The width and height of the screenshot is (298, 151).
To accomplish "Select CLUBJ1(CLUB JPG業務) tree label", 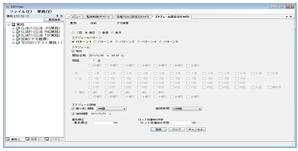I will coord(40,28).
